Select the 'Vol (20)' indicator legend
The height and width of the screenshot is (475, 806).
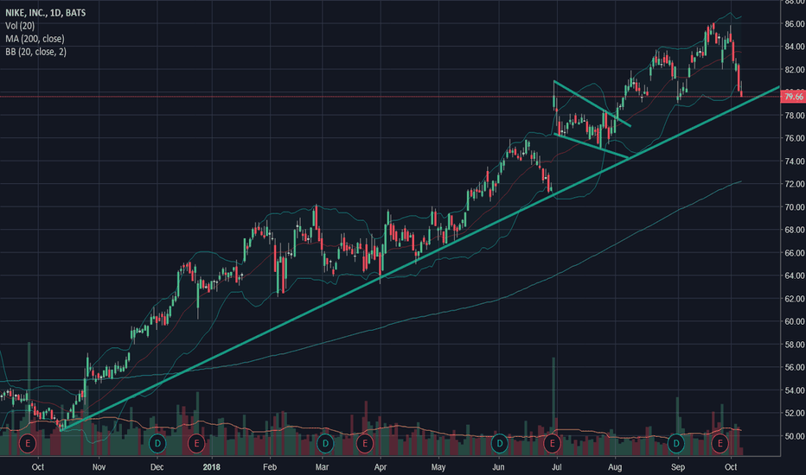coord(20,26)
